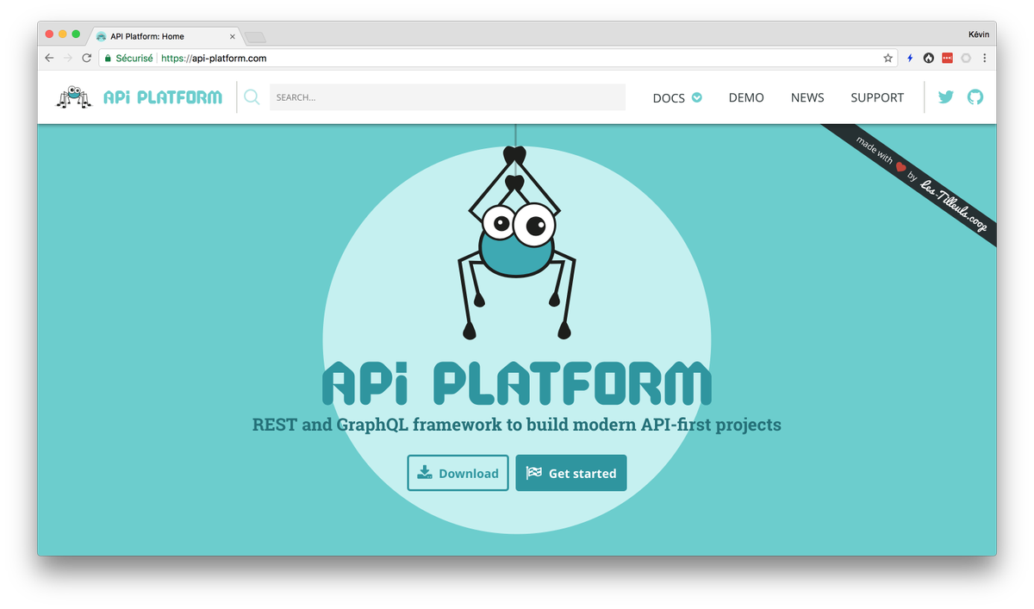Go back to previous page
Image resolution: width=1034 pixels, height=609 pixels.
pyautogui.click(x=49, y=59)
